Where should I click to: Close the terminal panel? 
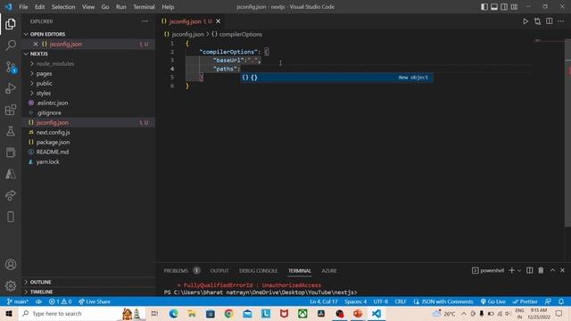click(x=563, y=270)
